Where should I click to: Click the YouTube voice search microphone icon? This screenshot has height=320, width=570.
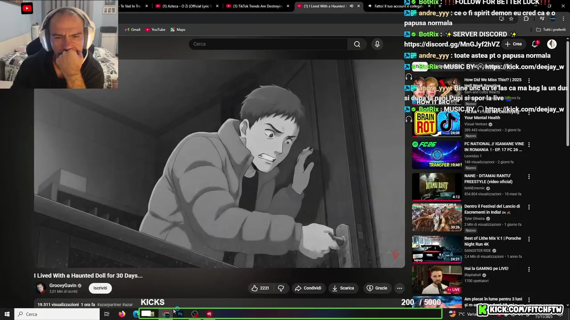377,44
